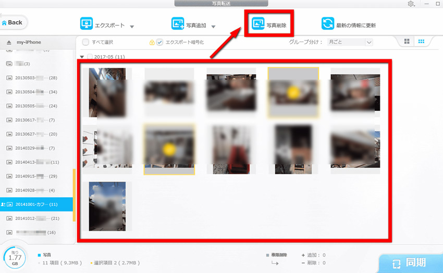Click the refresh (最新の情報に更新) icon
The width and height of the screenshot is (443, 273).
[328, 24]
